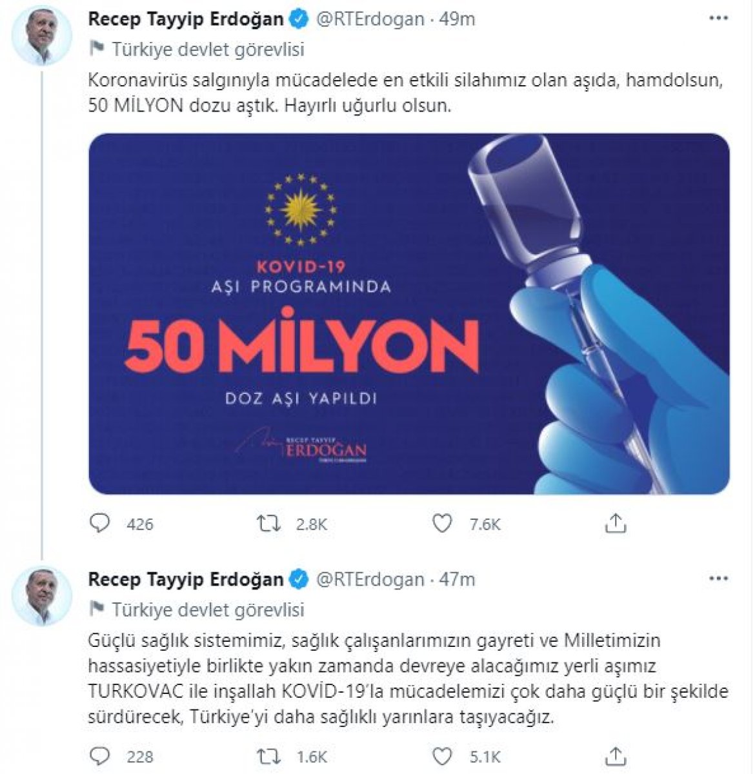Like the first tweet with 7.6K likes
The image size is (755, 774).
tap(442, 523)
